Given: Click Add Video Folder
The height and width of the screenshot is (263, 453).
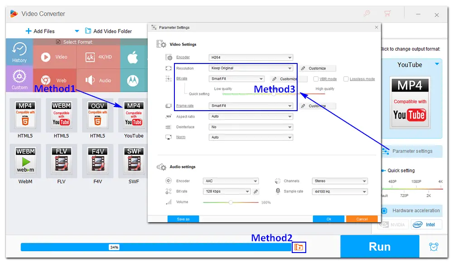Looking at the screenshot, I should [108, 31].
